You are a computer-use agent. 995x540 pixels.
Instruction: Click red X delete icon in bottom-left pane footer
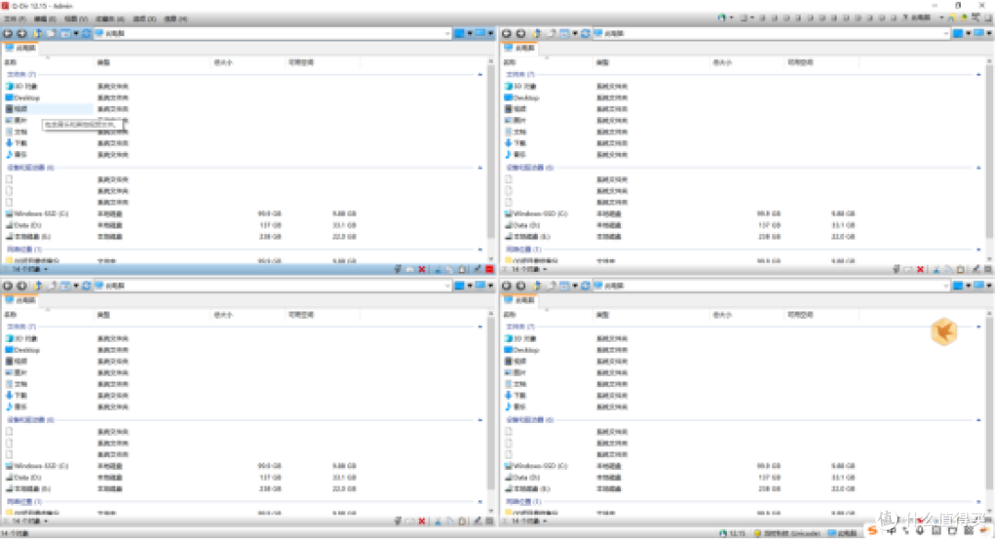422,522
